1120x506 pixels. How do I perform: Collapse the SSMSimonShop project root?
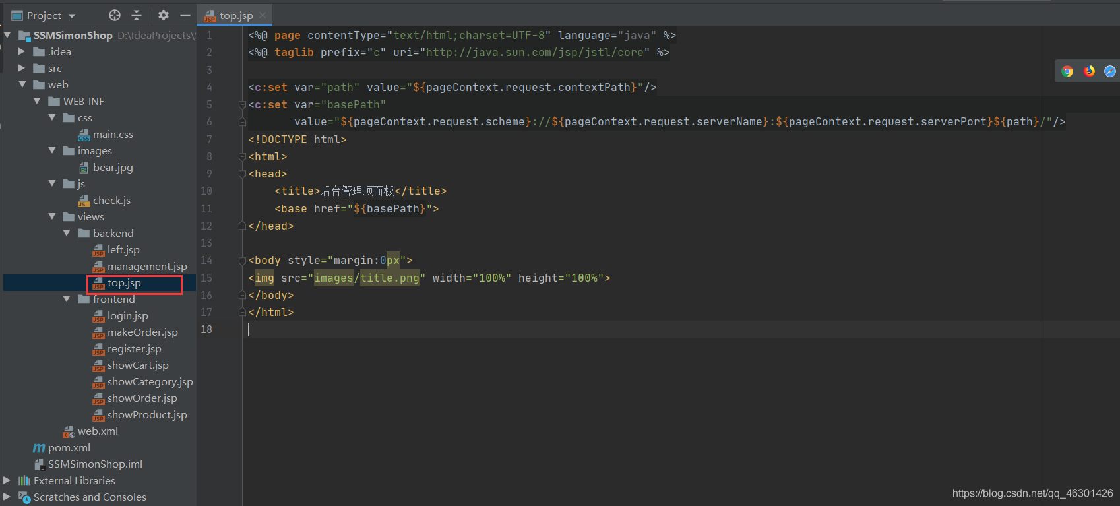(7, 35)
